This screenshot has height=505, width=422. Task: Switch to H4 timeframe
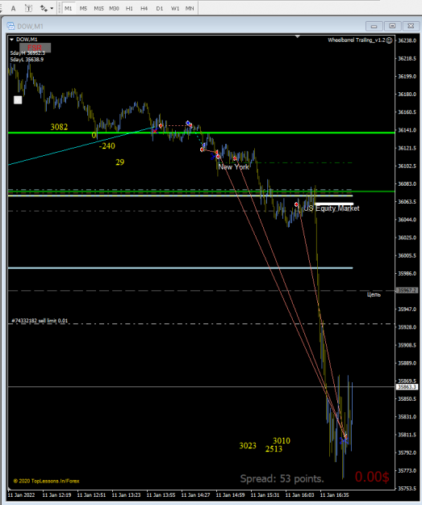point(144,8)
